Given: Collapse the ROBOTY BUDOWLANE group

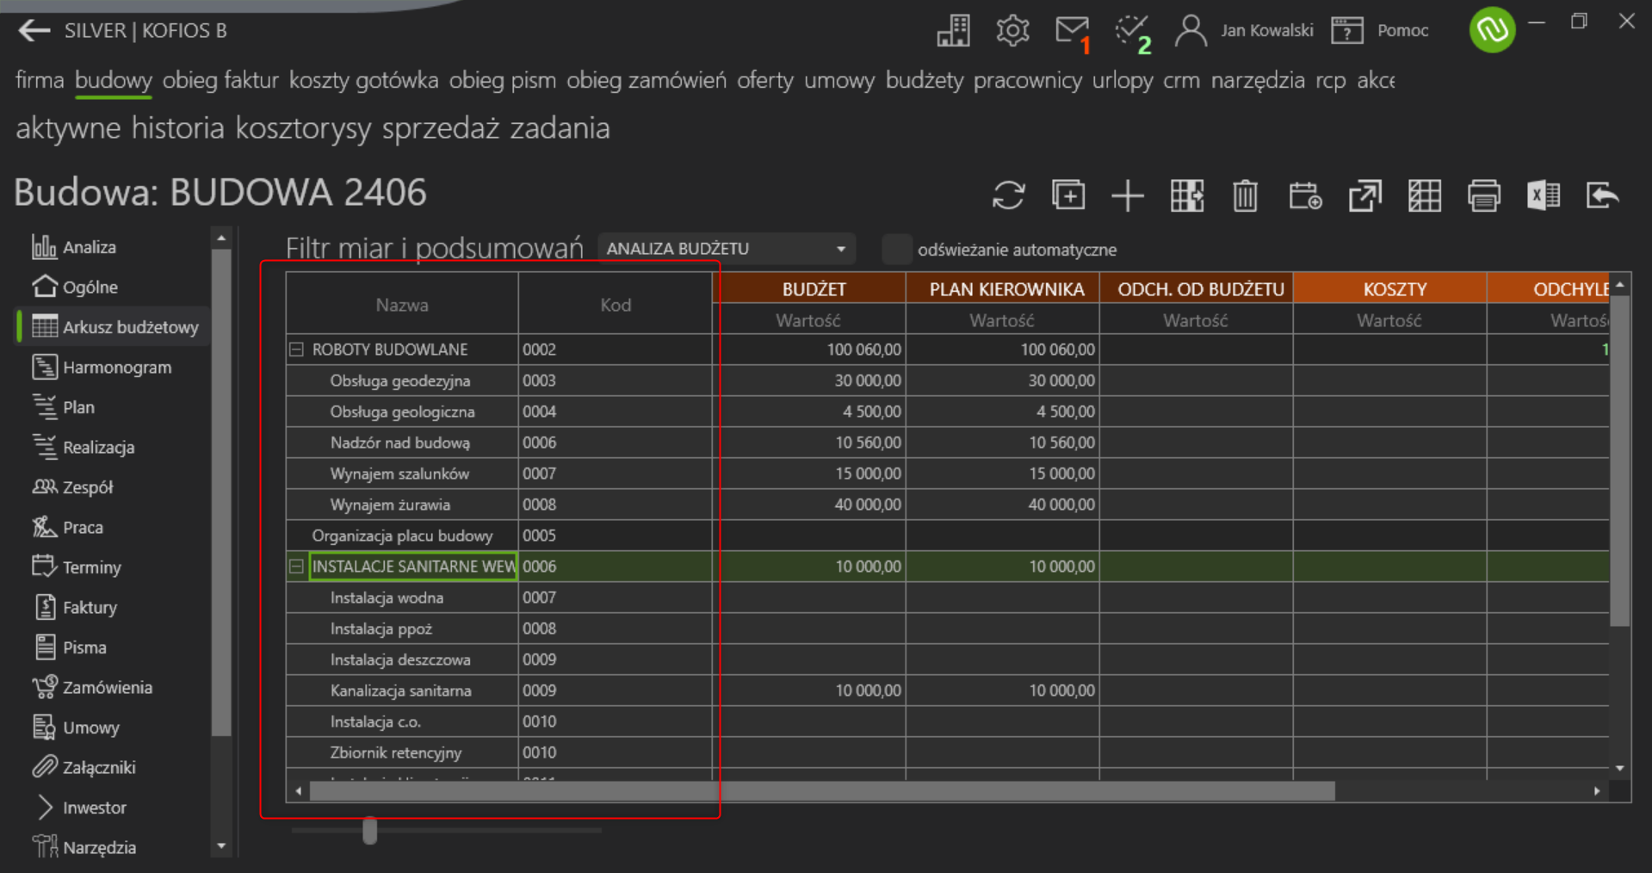Looking at the screenshot, I should 296,350.
